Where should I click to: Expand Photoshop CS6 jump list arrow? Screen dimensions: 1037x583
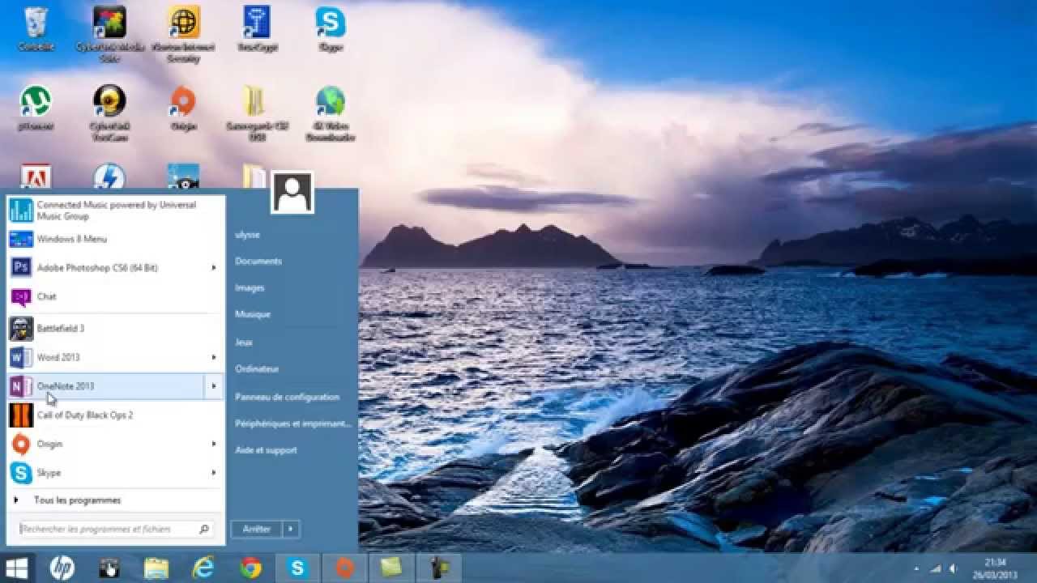point(214,267)
